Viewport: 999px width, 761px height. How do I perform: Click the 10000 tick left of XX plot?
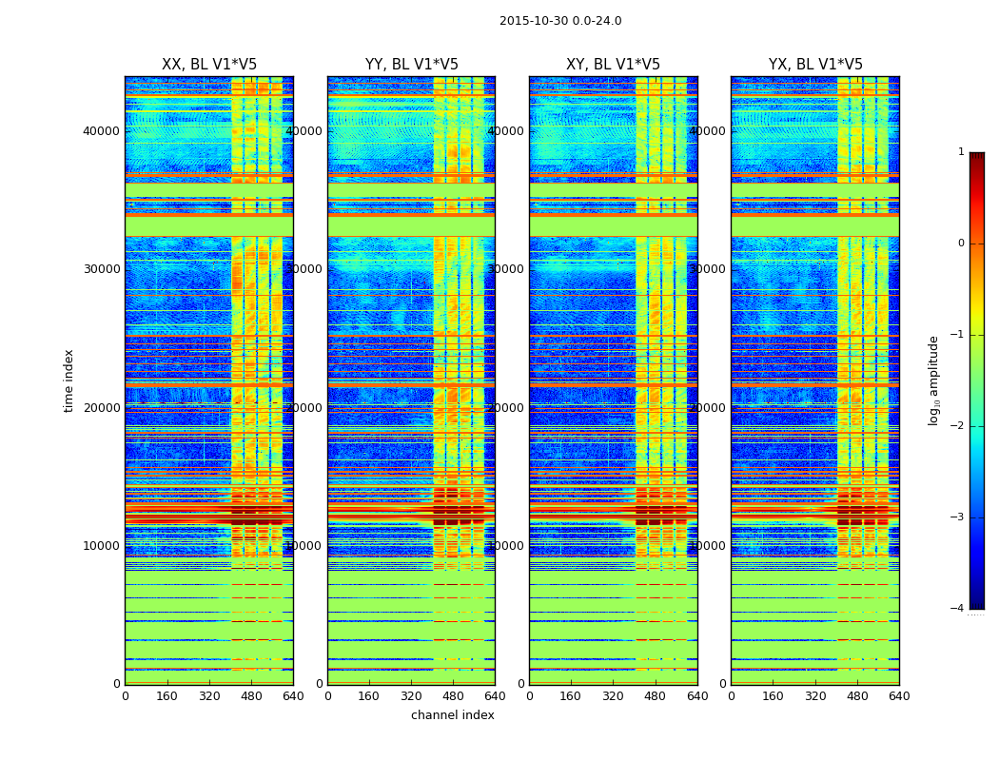pos(101,546)
